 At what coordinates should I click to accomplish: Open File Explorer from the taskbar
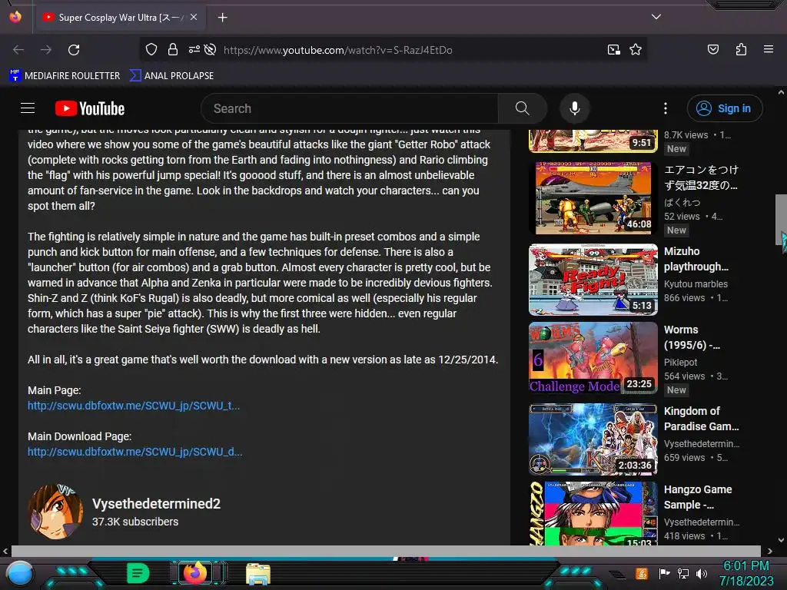pyautogui.click(x=258, y=574)
